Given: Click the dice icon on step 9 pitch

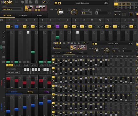Looking at the screenshot, I should tap(78, 32).
